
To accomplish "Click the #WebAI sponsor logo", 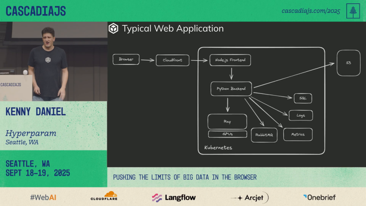I will click(43, 197).
